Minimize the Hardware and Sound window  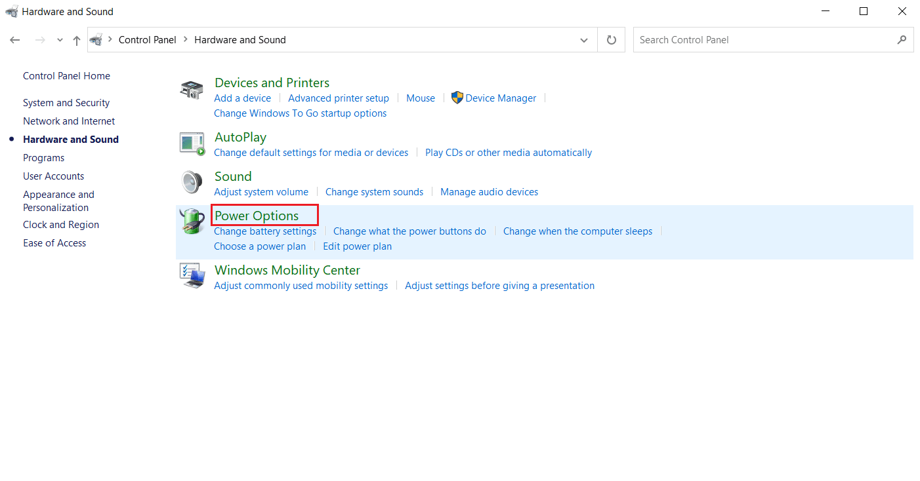(x=825, y=11)
